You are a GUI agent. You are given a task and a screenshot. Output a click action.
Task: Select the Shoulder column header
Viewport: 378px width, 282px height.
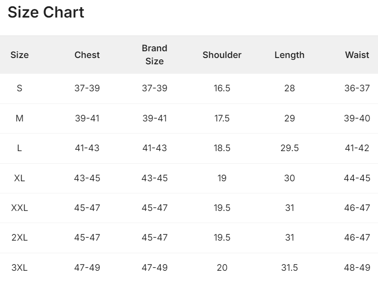[x=222, y=55]
